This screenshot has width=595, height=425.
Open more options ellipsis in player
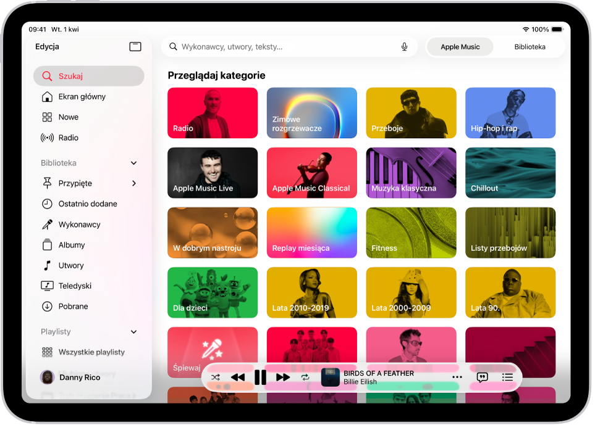point(457,378)
